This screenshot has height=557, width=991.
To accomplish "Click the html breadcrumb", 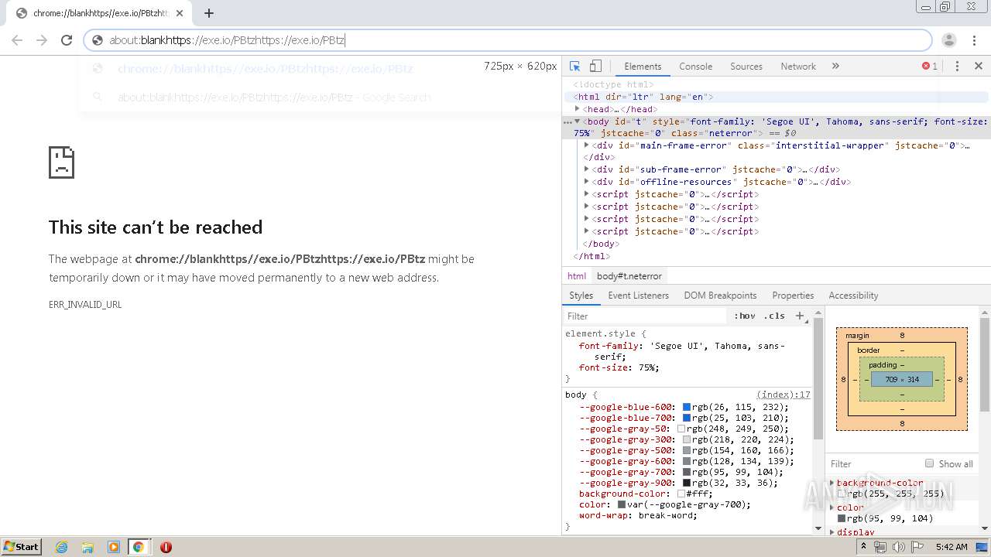I will [x=577, y=276].
